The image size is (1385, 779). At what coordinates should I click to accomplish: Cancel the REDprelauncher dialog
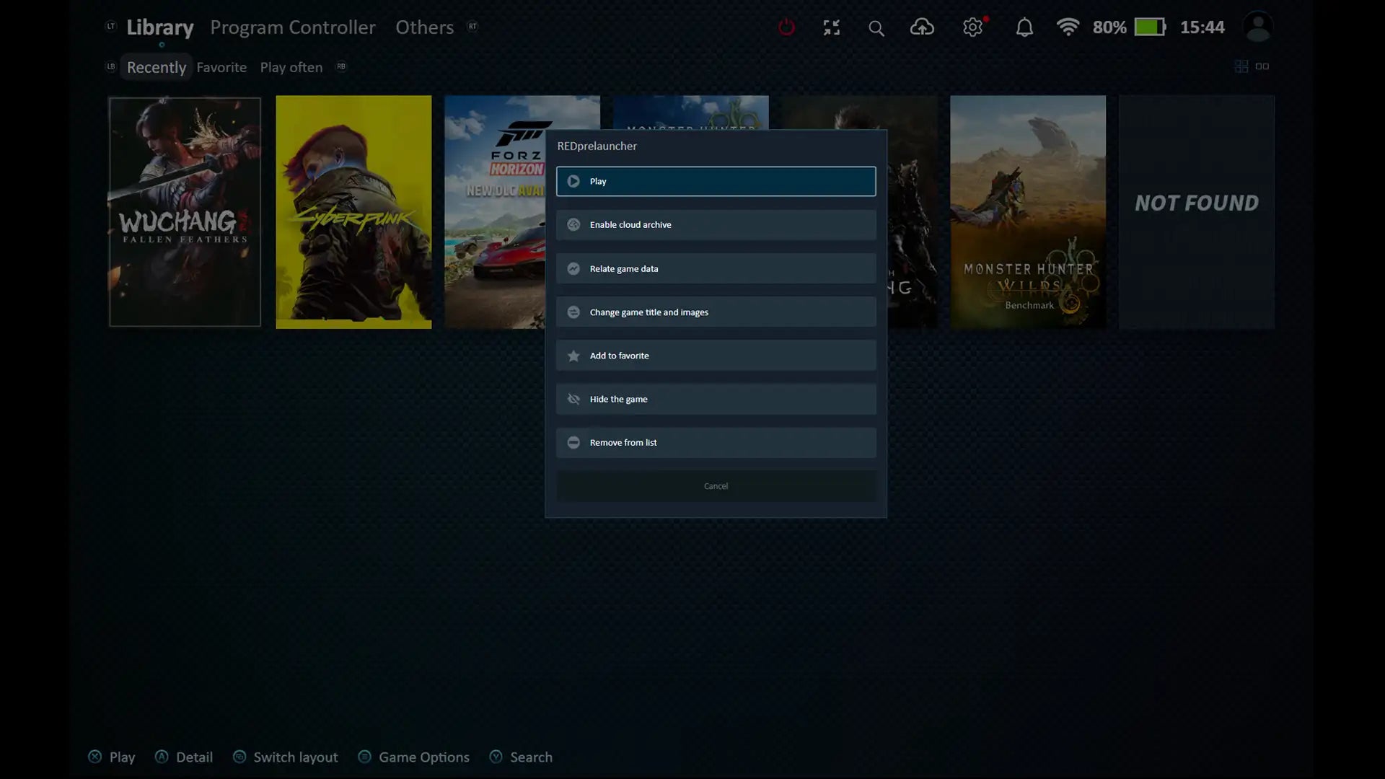point(716,486)
